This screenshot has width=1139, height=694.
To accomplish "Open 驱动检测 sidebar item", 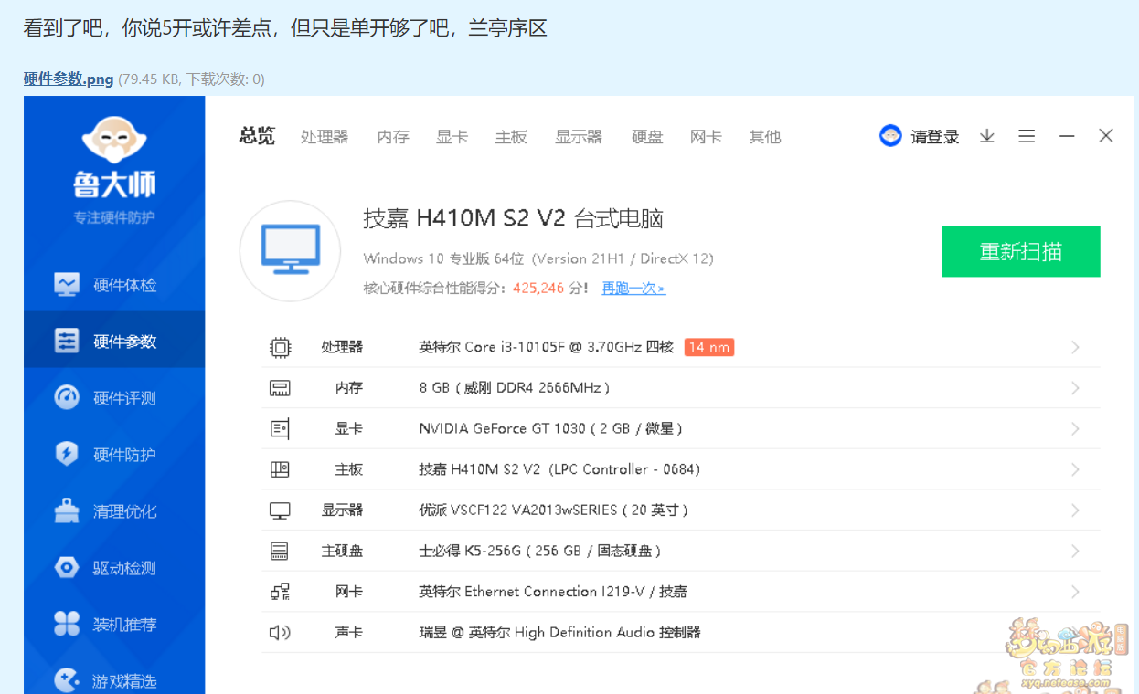I will (114, 568).
